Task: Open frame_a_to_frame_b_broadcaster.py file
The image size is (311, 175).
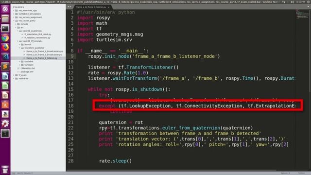Action: [44, 54]
